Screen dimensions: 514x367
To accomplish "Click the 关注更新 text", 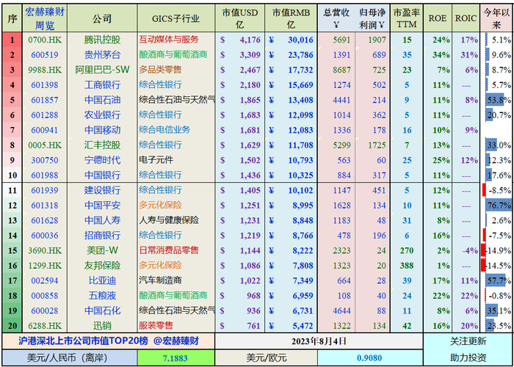I will pos(468,341).
